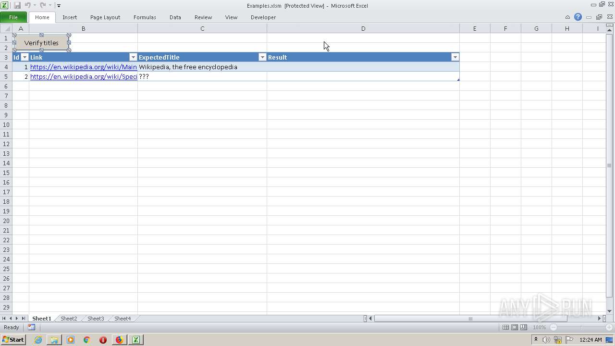Zoom out with the minus button
Viewport: 615px width, 346px height.
point(553,327)
